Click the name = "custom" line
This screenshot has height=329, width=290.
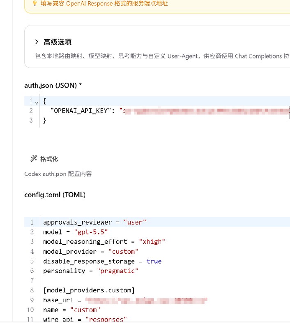click(x=71, y=310)
